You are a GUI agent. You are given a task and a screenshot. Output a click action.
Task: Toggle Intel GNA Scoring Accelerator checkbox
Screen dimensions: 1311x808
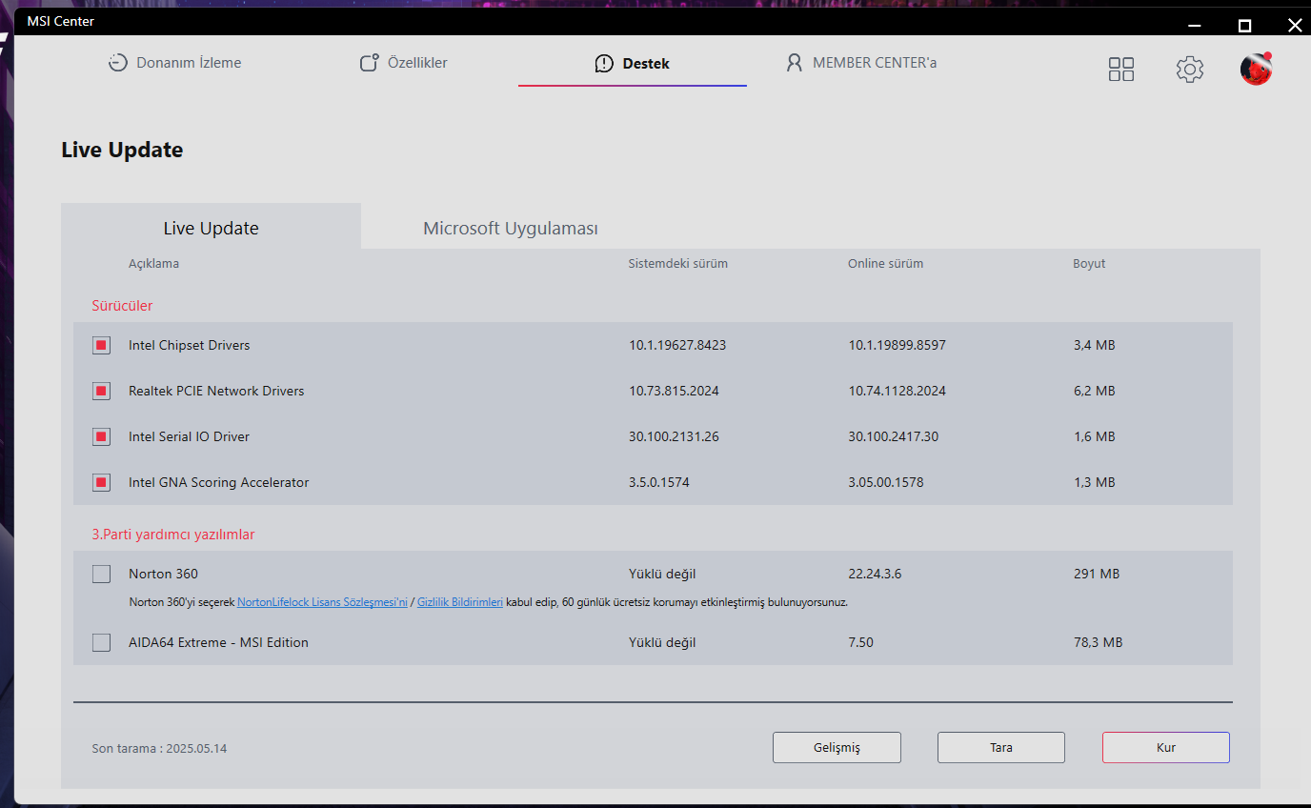coord(101,482)
